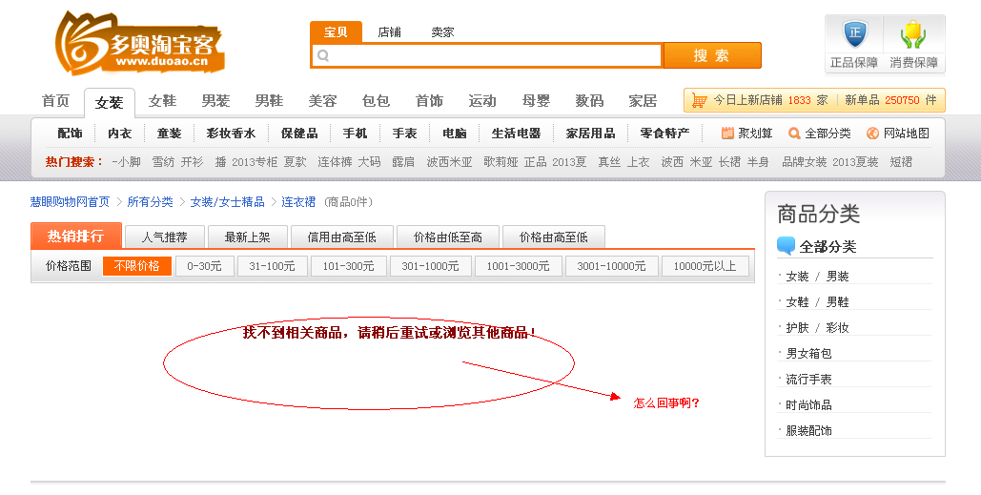Open 流行手表 category in sidebar
Screen dimensions: 981x495
[808, 380]
